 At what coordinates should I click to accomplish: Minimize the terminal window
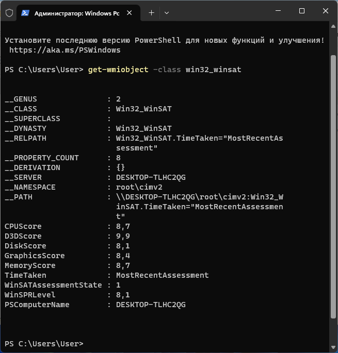point(278,11)
